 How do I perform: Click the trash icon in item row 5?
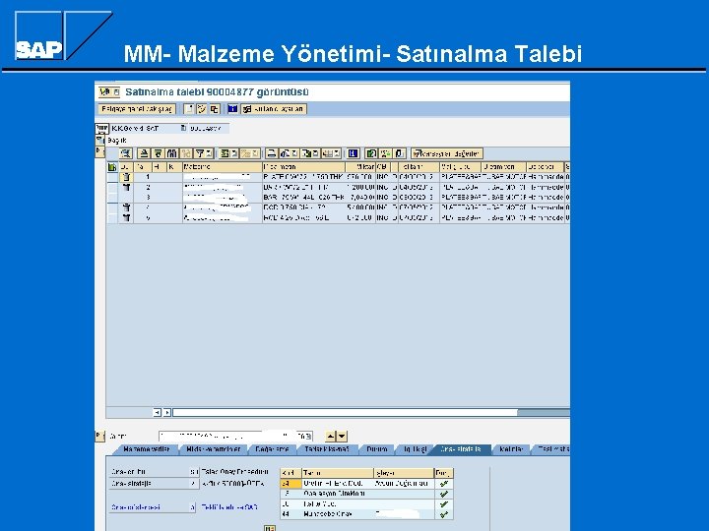(x=127, y=217)
